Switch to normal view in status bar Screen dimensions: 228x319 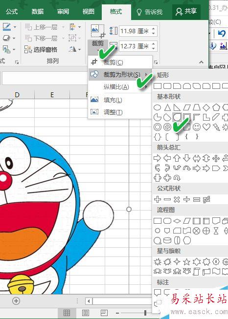click(x=67, y=313)
